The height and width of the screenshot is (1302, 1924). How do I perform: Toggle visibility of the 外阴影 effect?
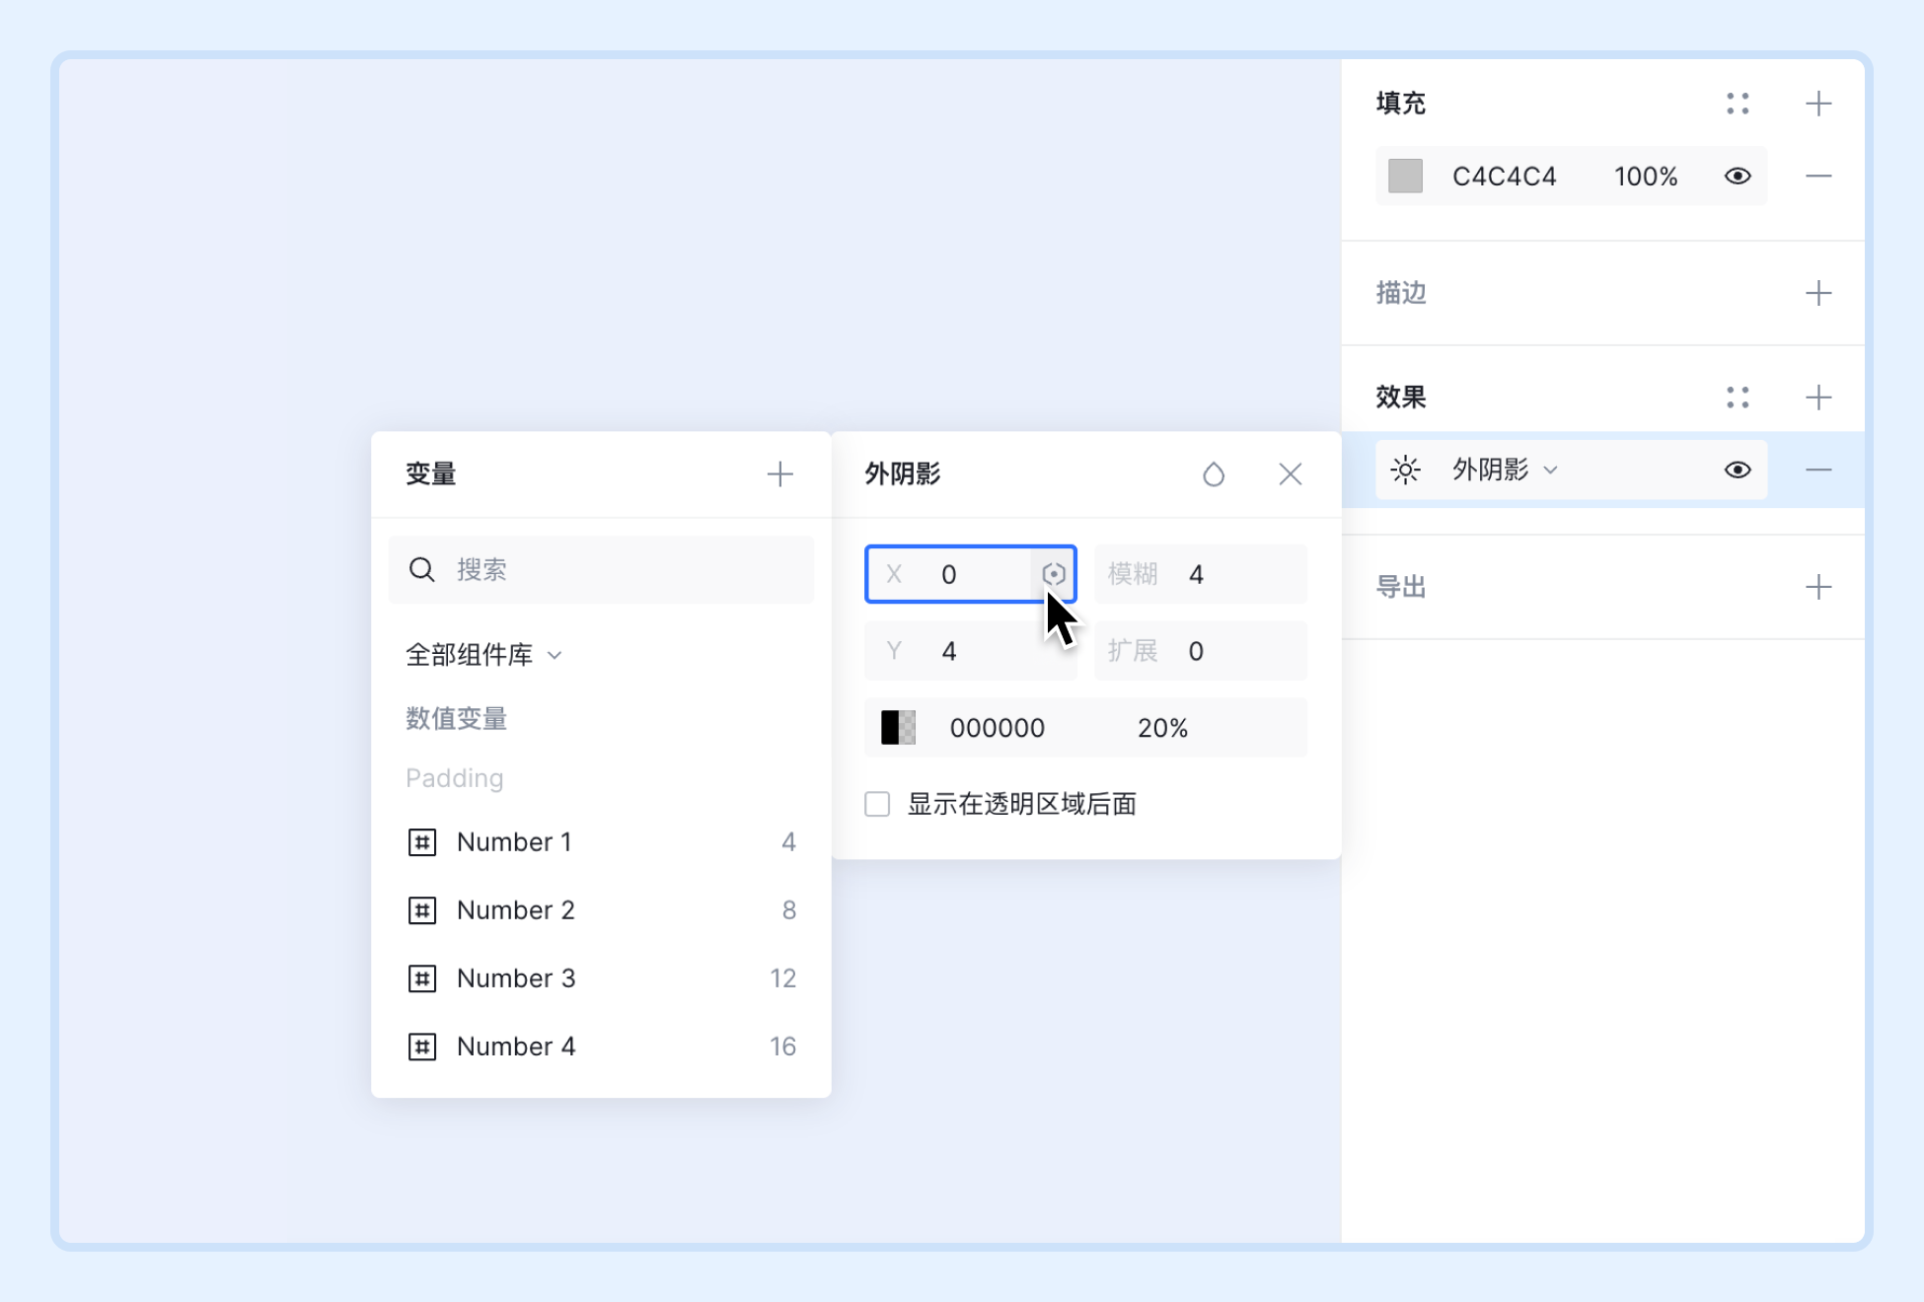(1738, 470)
